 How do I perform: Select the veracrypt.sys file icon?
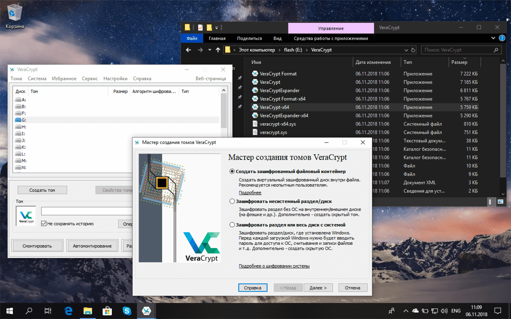click(255, 132)
